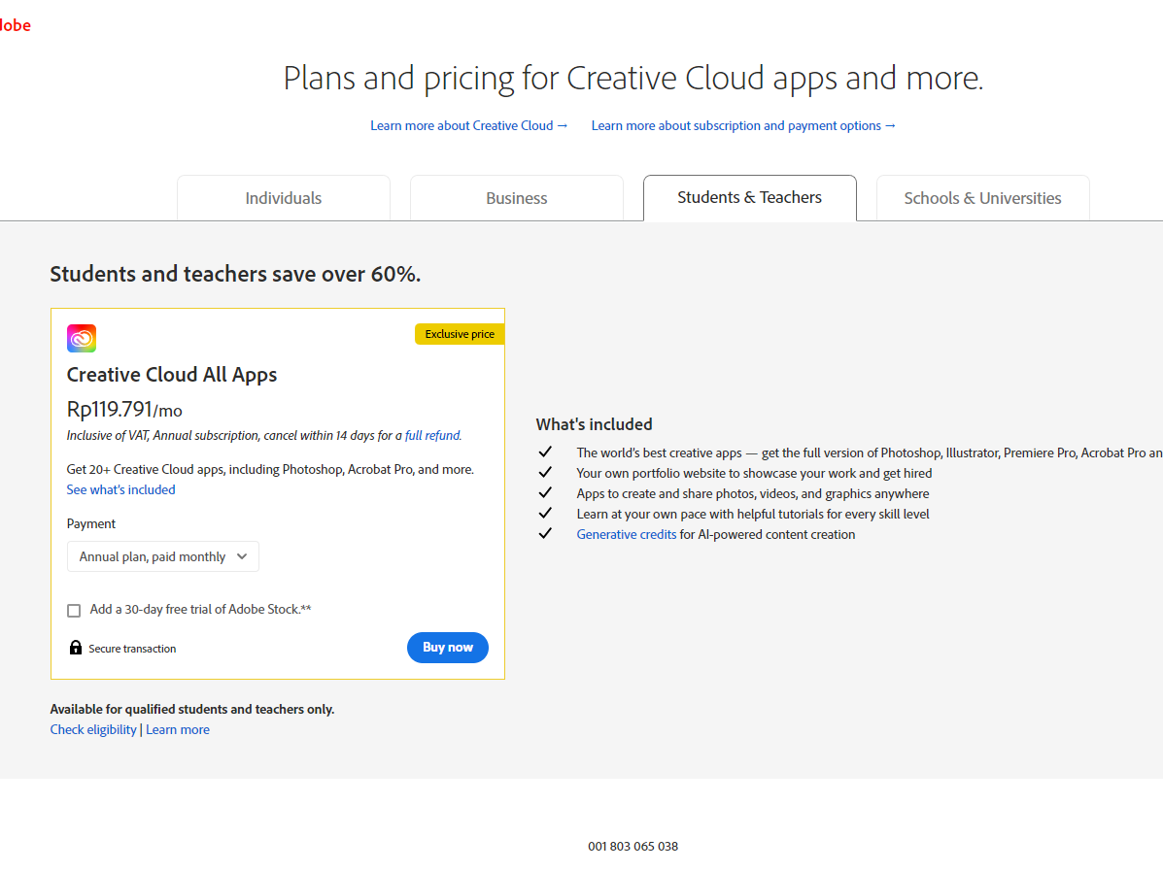
Task: Click 'Learn at your own pace' feature line
Action: (x=752, y=514)
